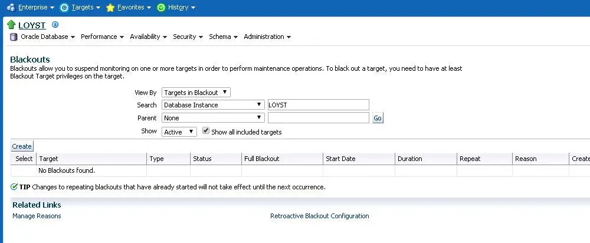Click the Create blackout button
The width and height of the screenshot is (590, 243).
pyautogui.click(x=22, y=146)
